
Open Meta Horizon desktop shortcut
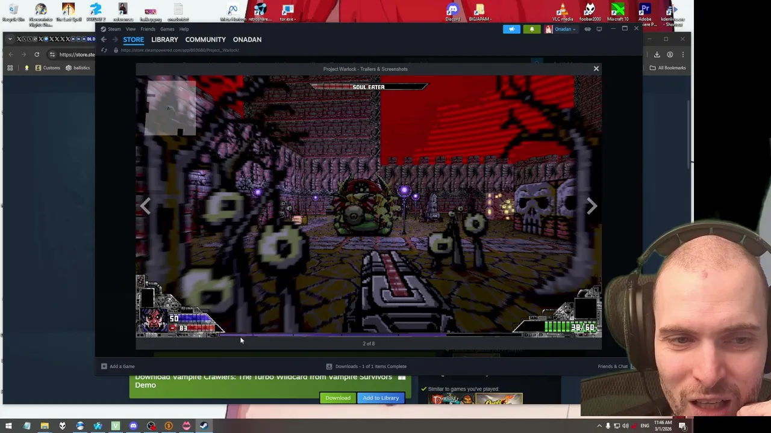233,12
